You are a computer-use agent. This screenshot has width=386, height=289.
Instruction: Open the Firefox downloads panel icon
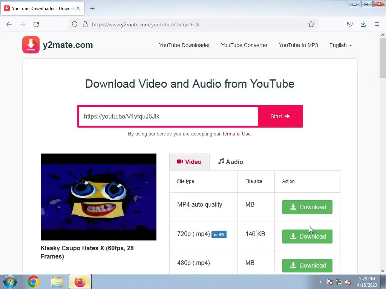click(x=363, y=24)
